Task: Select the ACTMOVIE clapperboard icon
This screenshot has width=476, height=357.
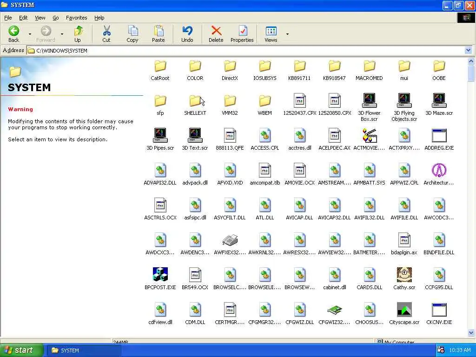Action: point(370,135)
